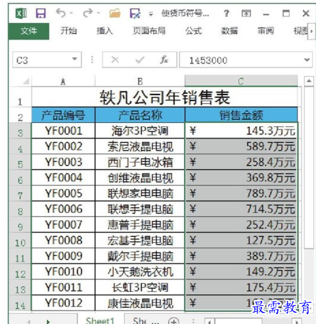Open the 文件 File tab
Screen dimensions: 316x324
tap(29, 31)
